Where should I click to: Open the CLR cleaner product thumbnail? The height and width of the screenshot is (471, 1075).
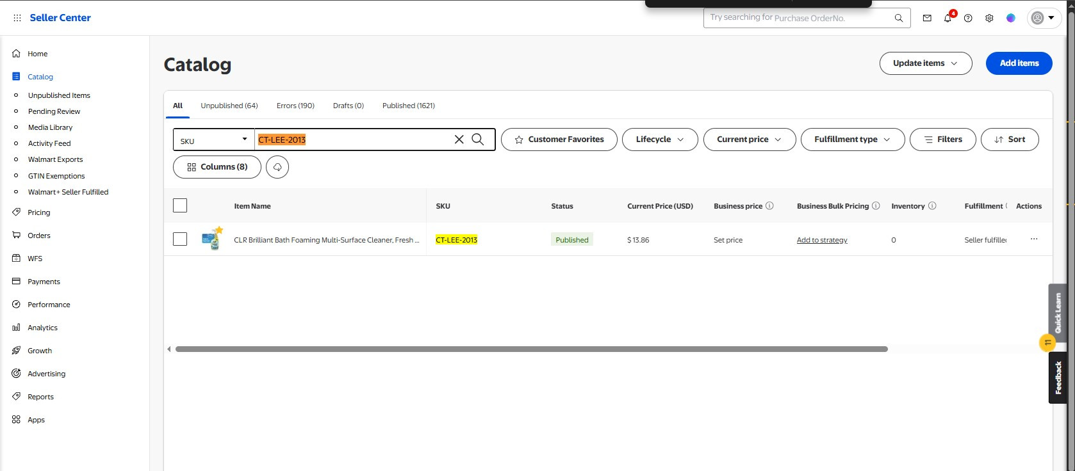pos(212,239)
